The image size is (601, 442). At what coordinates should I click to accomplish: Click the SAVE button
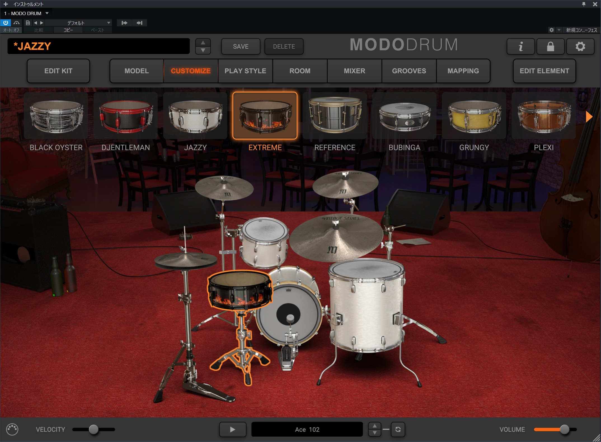click(x=241, y=46)
